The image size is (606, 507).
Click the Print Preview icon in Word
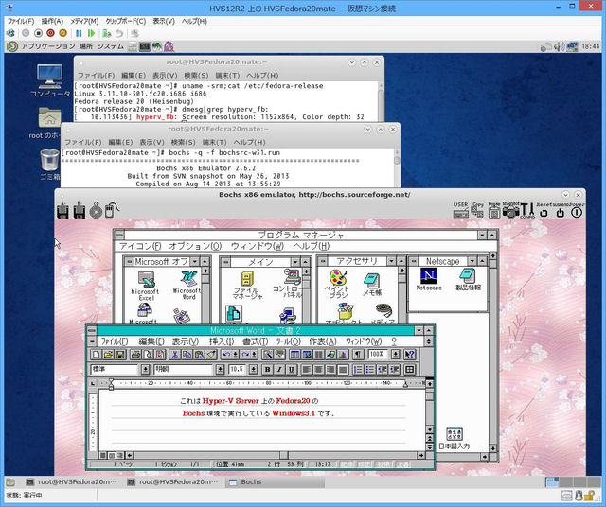tap(148, 354)
